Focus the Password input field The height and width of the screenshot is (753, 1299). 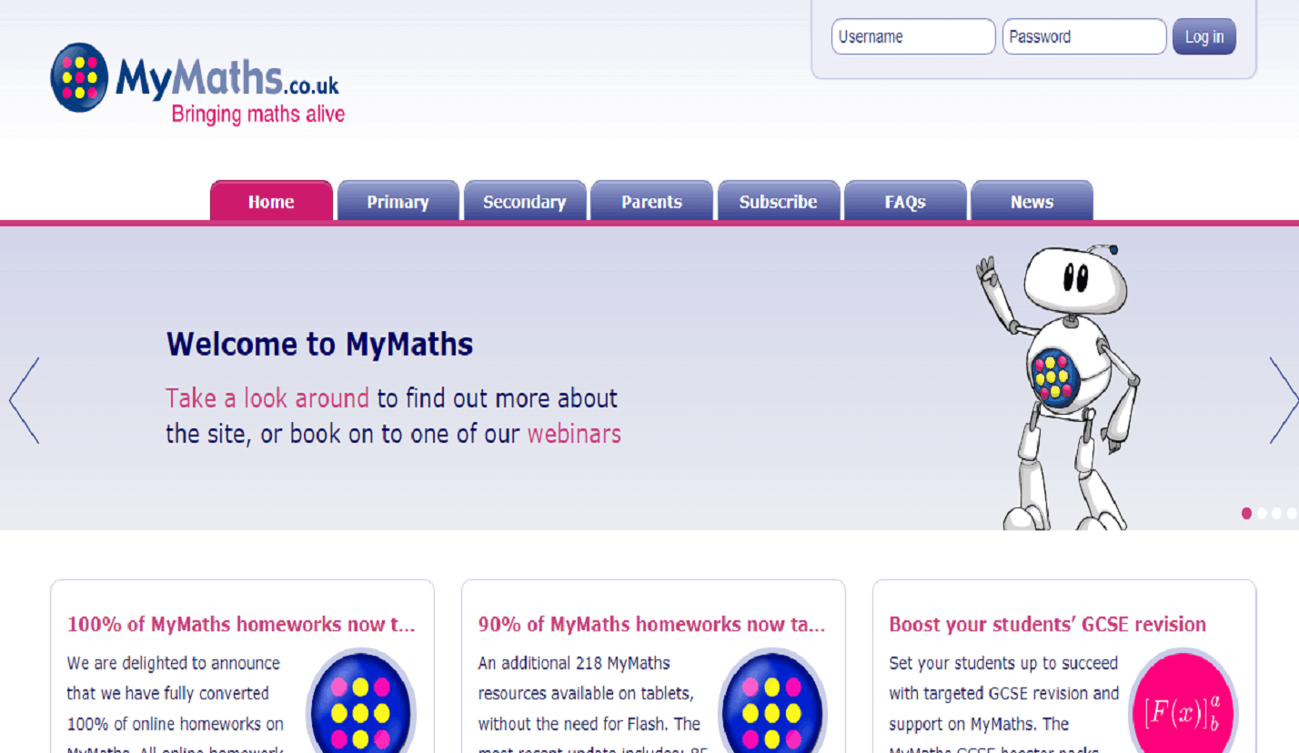tap(1083, 37)
